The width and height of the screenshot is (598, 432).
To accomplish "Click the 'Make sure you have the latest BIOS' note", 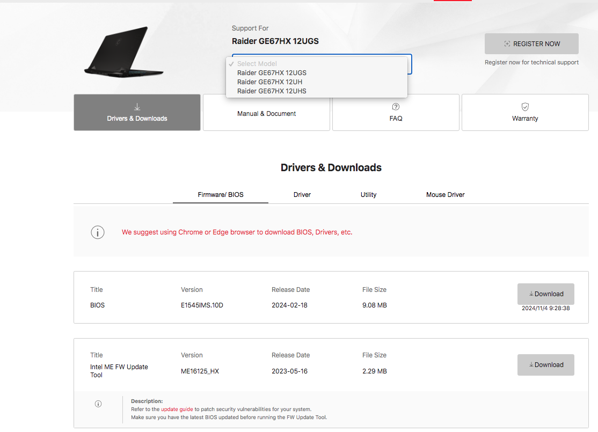I will 229,417.
